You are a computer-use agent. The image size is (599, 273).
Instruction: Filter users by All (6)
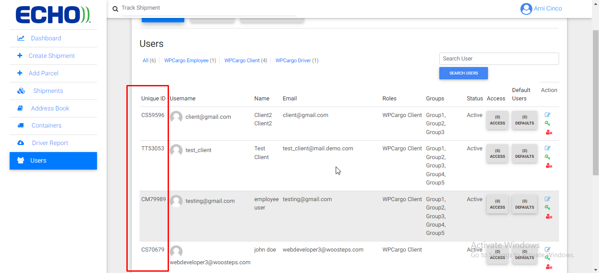click(149, 60)
